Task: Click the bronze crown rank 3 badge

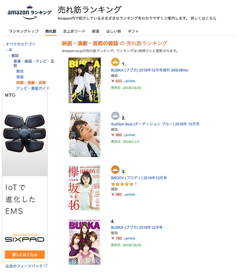Action: click(x=115, y=170)
